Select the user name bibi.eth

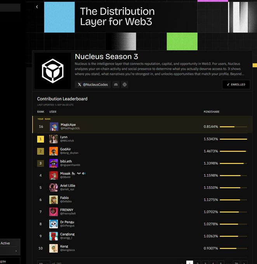click(66, 161)
